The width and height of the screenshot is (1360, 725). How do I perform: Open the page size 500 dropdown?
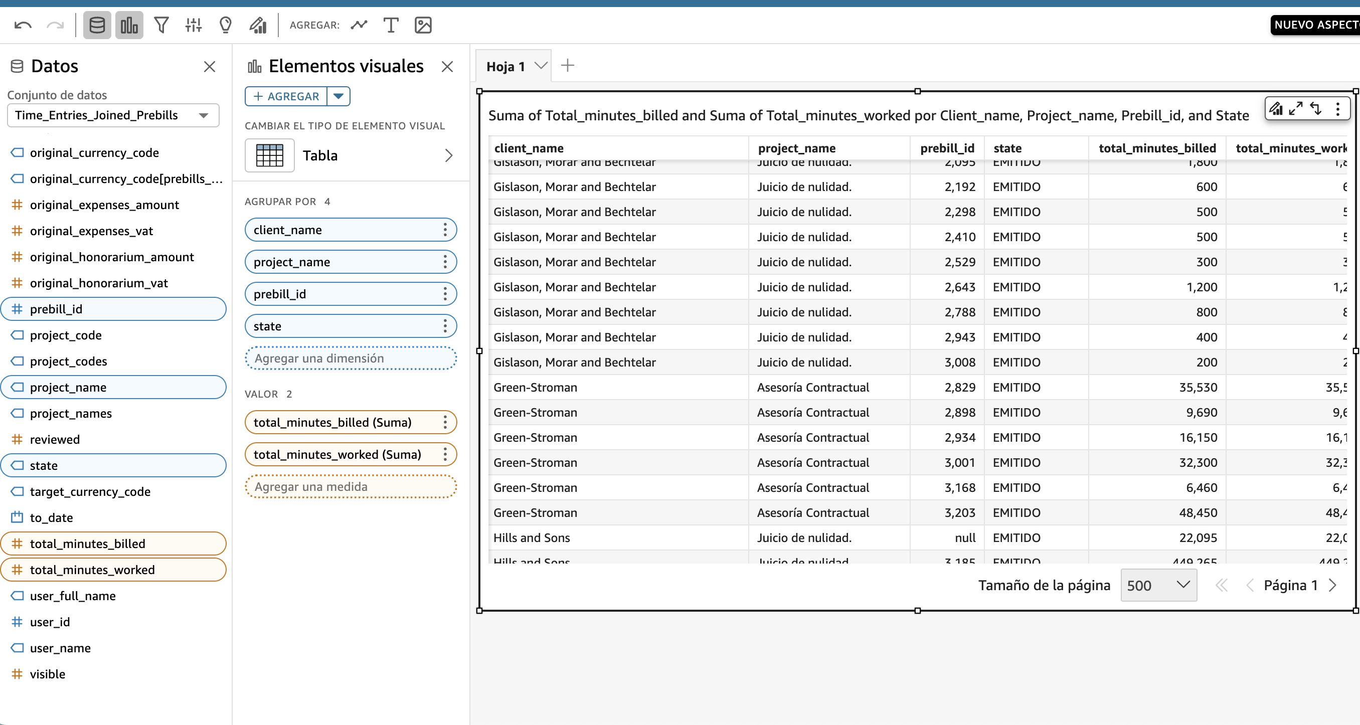pyautogui.click(x=1158, y=585)
